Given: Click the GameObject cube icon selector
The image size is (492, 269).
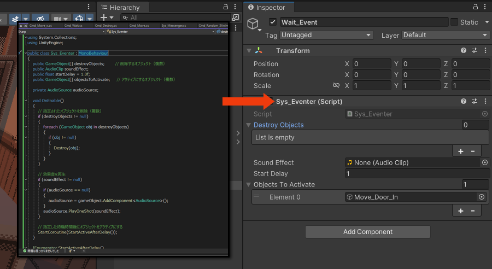Looking at the screenshot, I should pos(253,24).
